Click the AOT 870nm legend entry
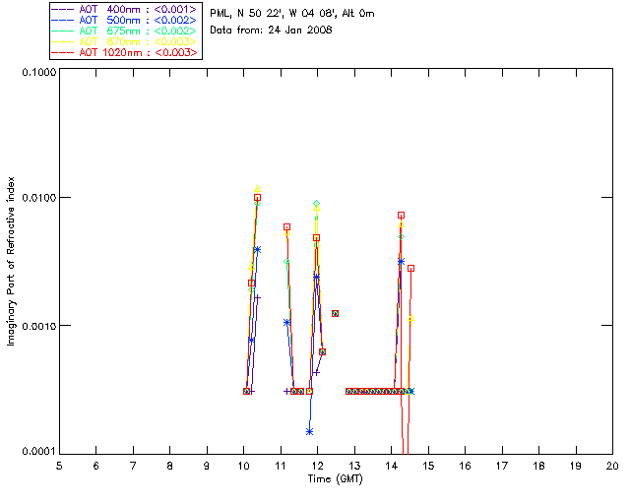Viewport: 630px width, 504px height. [x=124, y=41]
